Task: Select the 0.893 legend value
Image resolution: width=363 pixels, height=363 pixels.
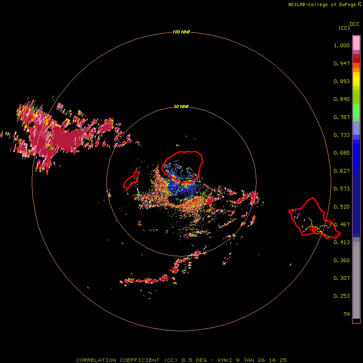Action: (342, 81)
